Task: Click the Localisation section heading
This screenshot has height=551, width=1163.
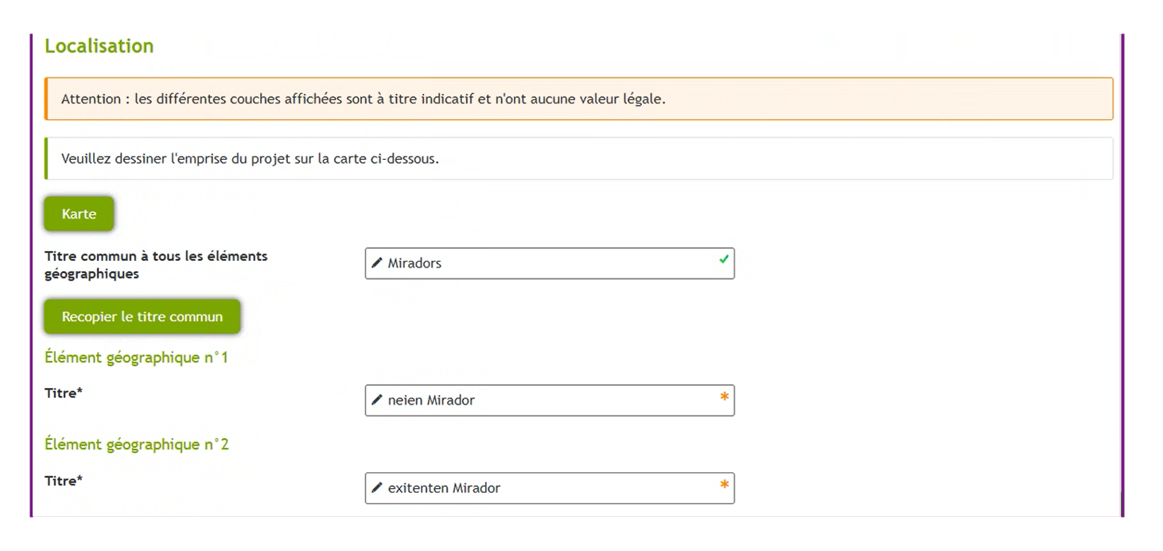Action: click(99, 46)
